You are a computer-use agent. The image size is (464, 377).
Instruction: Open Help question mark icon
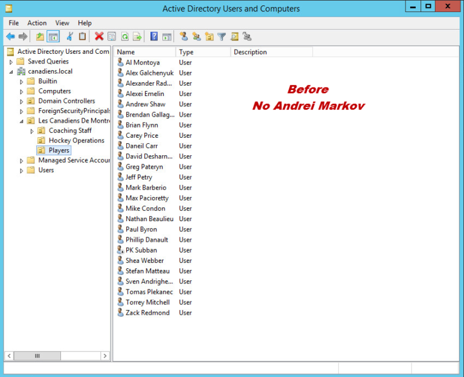[x=154, y=37]
